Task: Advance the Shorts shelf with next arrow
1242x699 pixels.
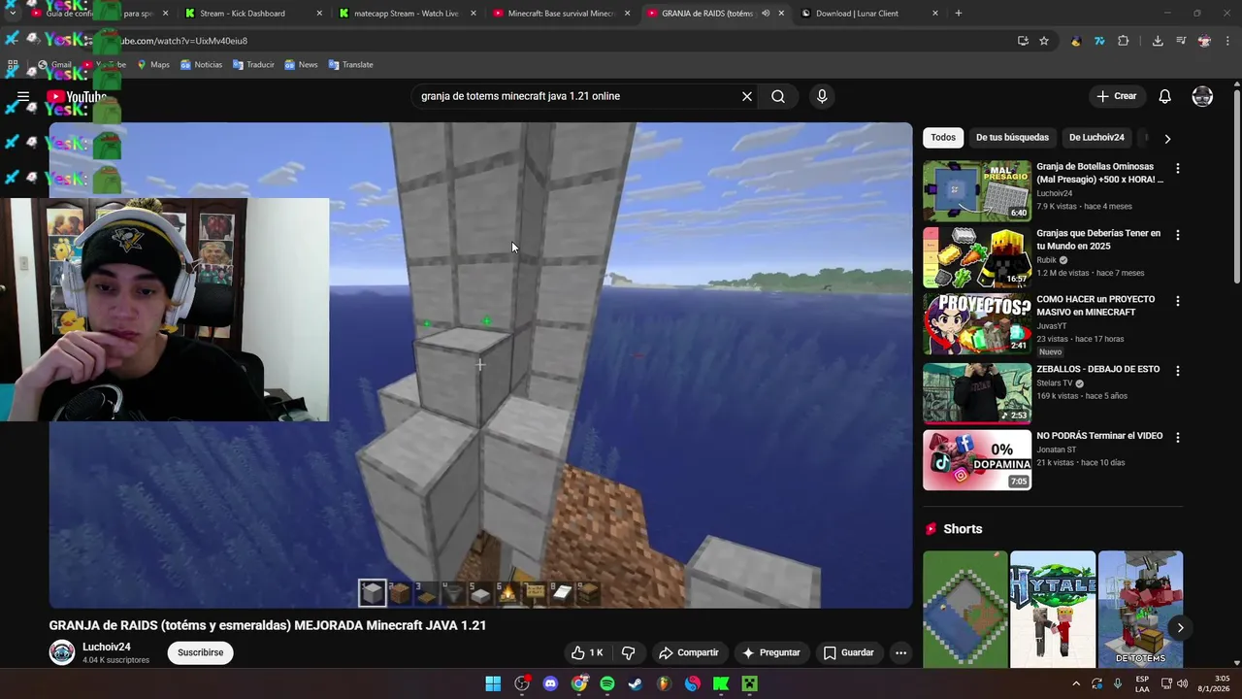Action: tap(1180, 628)
